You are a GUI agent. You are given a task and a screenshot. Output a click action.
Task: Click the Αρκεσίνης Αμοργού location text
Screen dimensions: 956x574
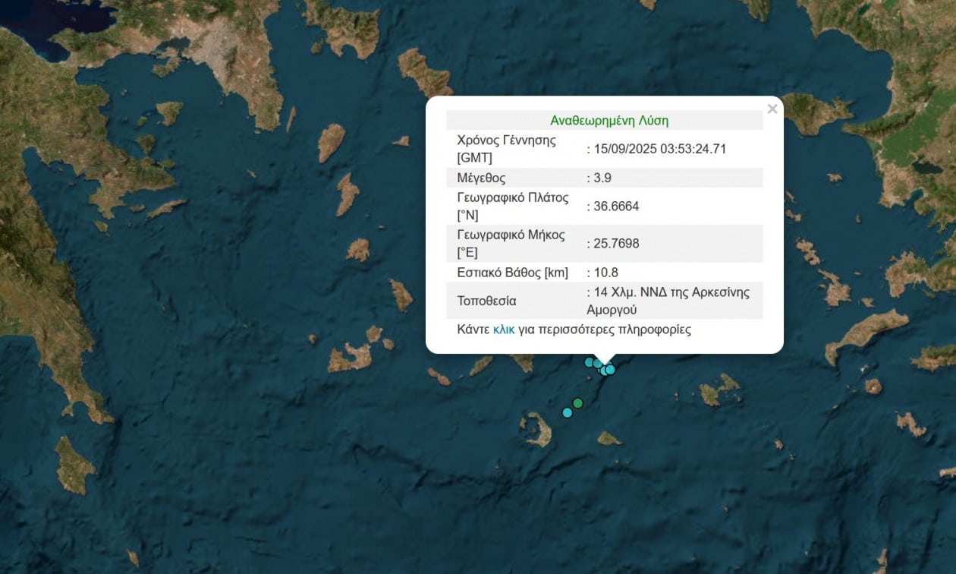point(668,301)
